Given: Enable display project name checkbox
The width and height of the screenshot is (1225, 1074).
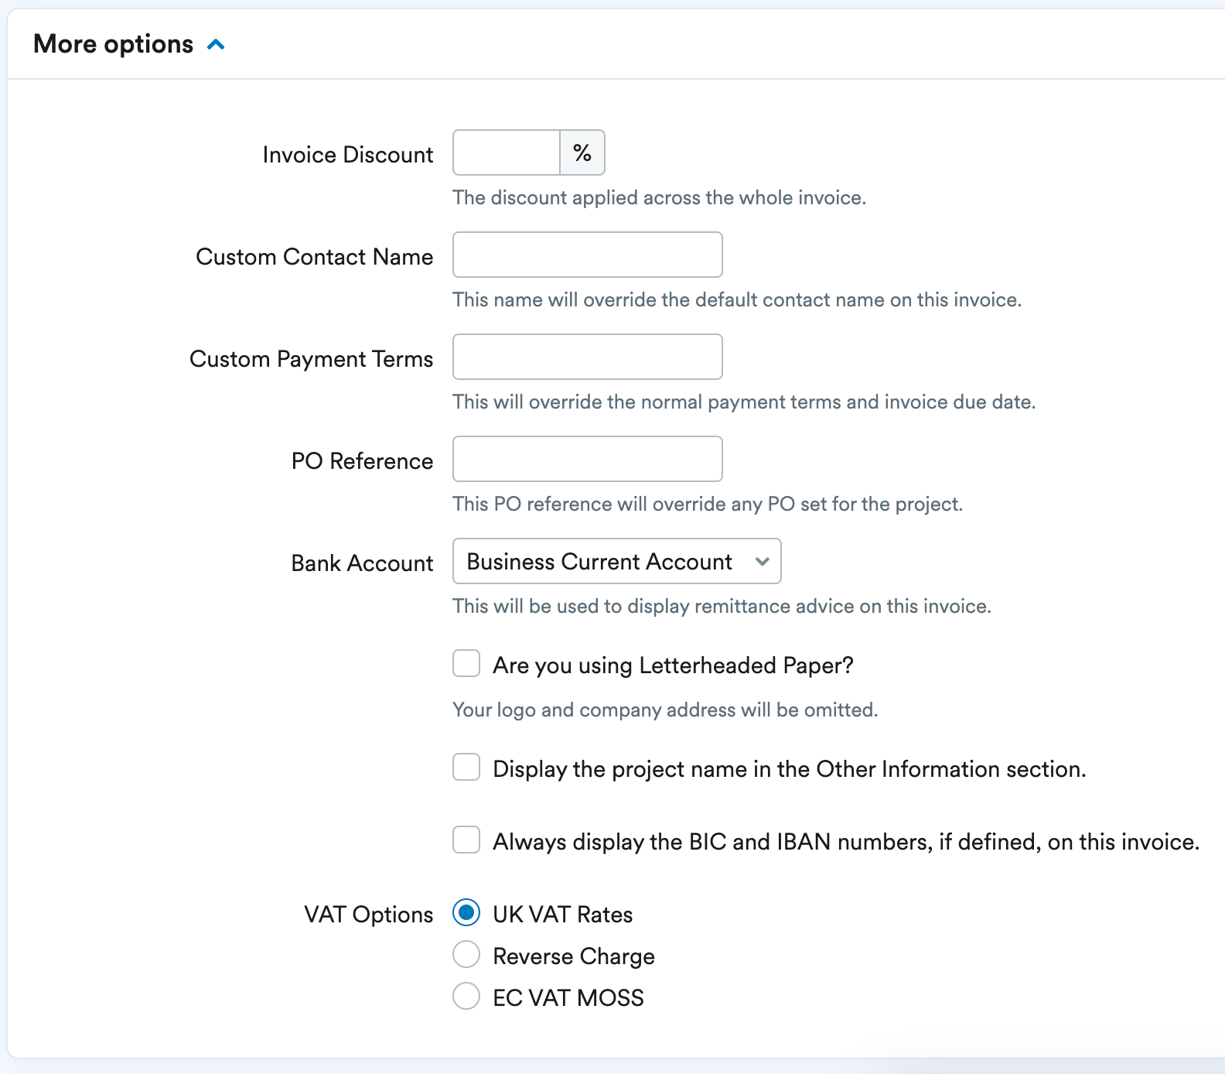Looking at the screenshot, I should 466,768.
